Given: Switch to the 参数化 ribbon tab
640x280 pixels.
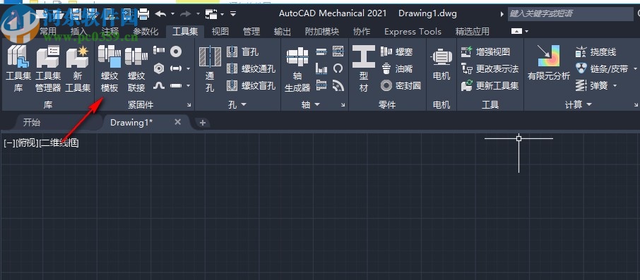Looking at the screenshot, I should pos(146,31).
